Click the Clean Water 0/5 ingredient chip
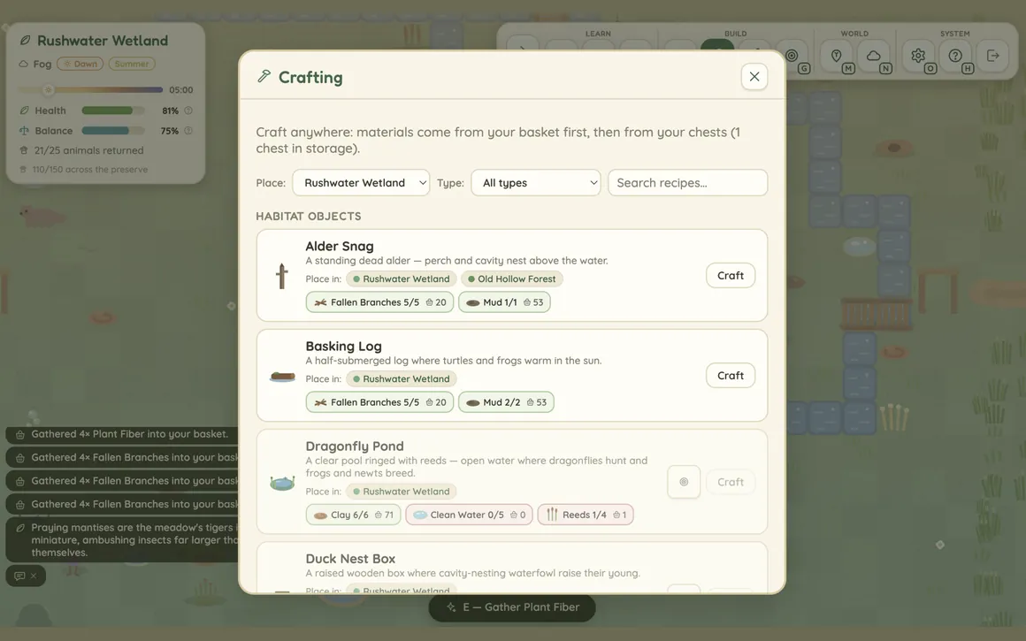Image resolution: width=1026 pixels, height=641 pixels. (469, 515)
